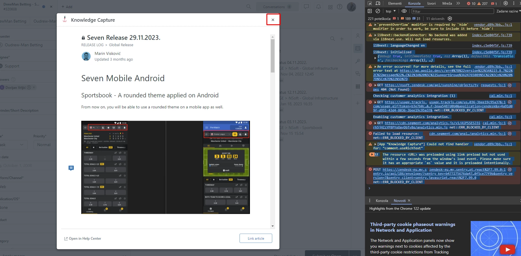
Task: Click the Add tab button
Action: point(67,7)
